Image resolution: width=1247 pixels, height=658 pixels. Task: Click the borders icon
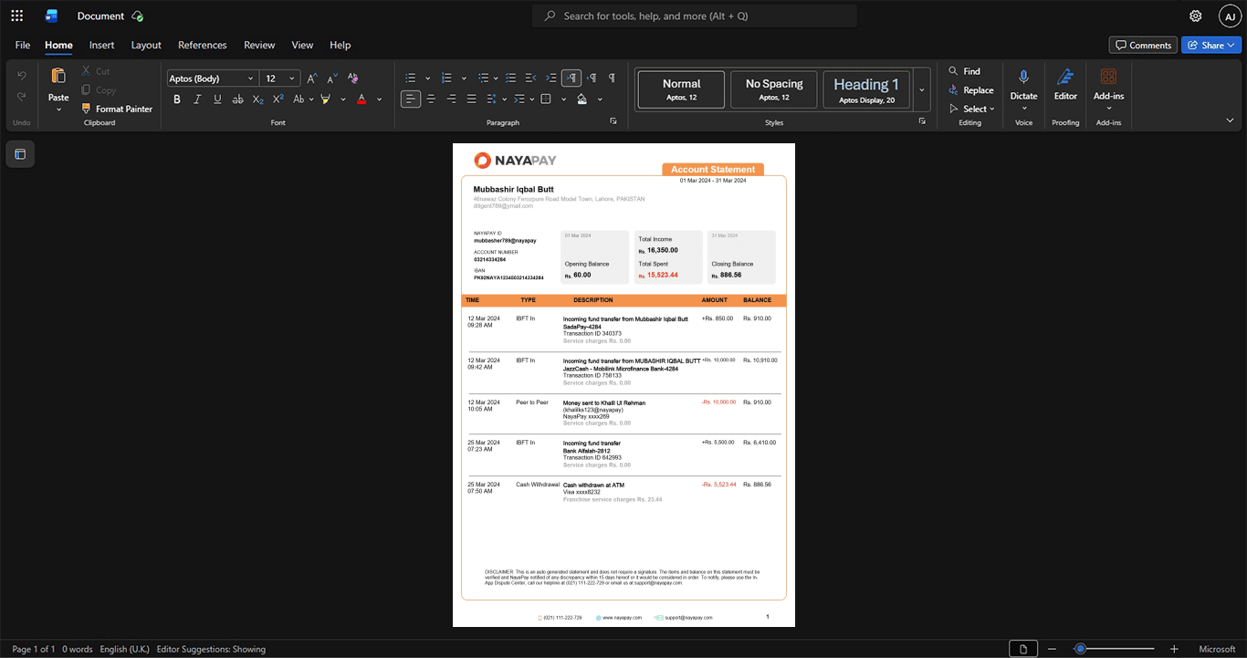click(x=546, y=99)
